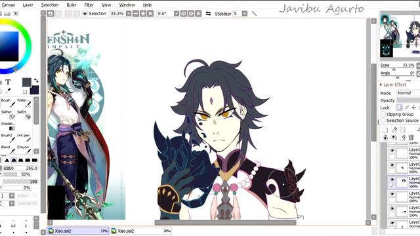Enable the lock move icon
420x236 pixels.
(x=414, y=108)
